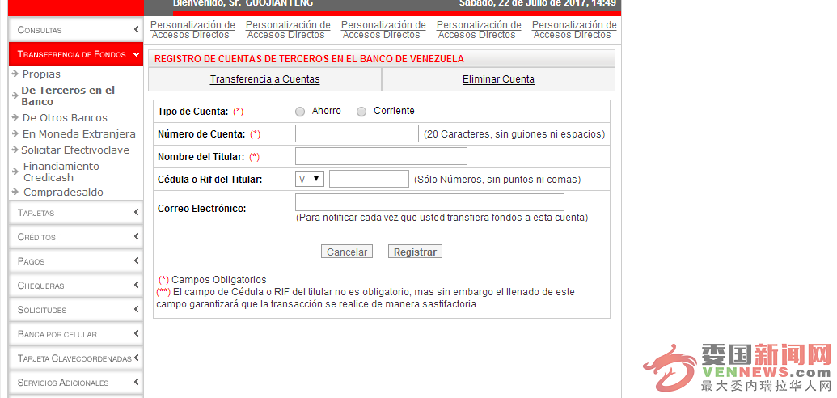
Task: Click the third Personalización de Accesos Directos link
Action: (x=383, y=30)
